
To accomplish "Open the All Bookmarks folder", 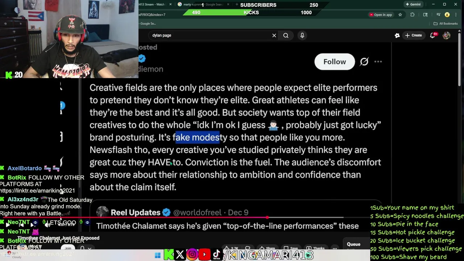I will point(446,24).
